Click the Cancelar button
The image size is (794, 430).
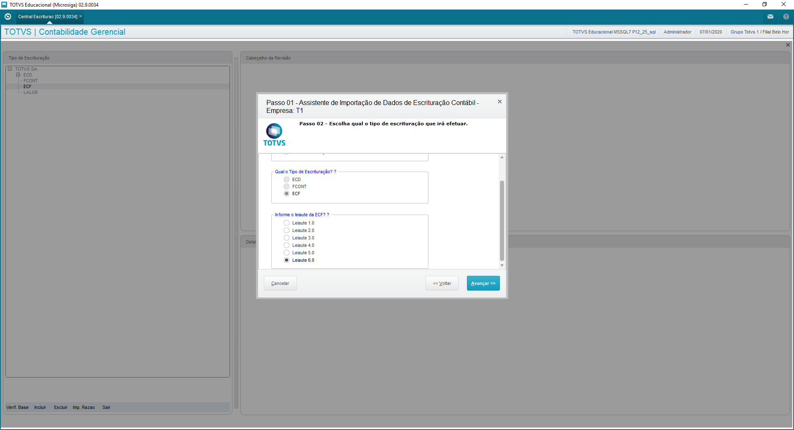tap(280, 283)
